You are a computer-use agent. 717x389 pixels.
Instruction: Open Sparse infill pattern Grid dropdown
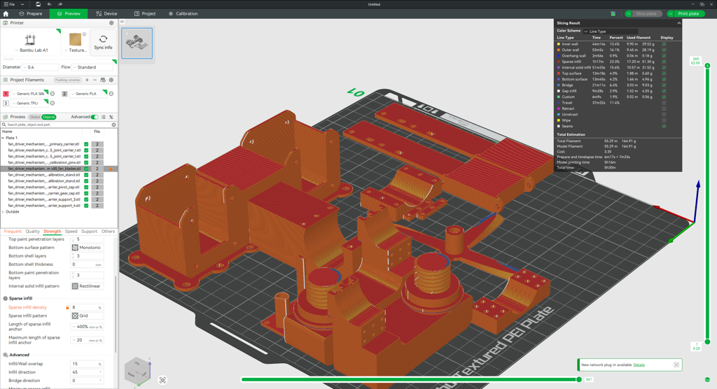coord(88,316)
